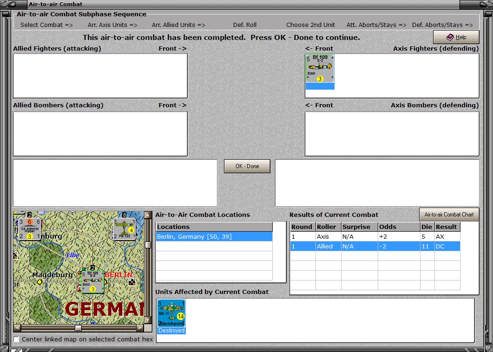
Task: Click the Att. Aborts/Stays => sequence step
Action: pos(376,25)
